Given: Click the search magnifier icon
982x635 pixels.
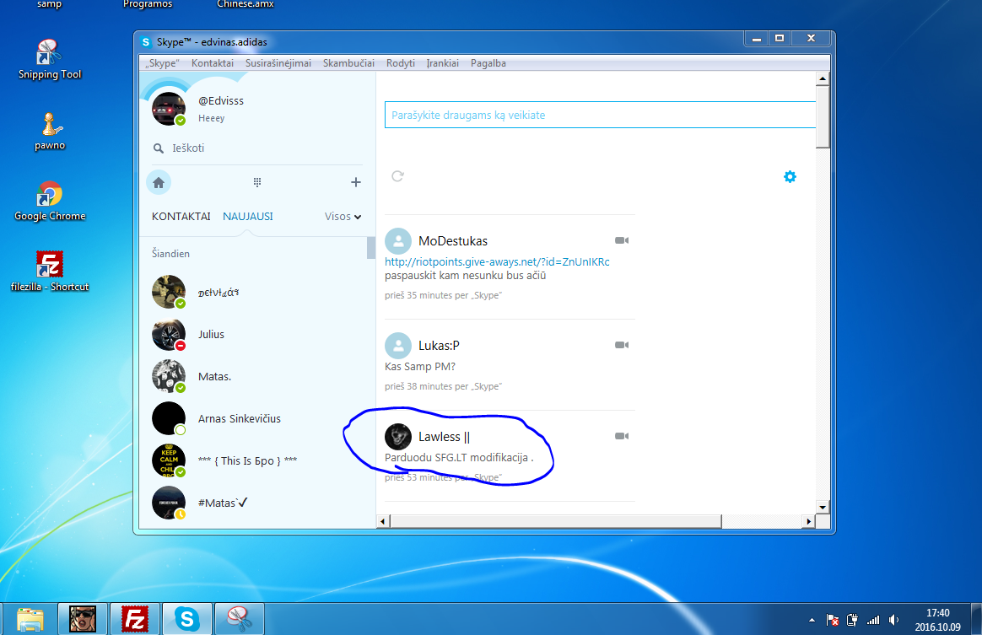Looking at the screenshot, I should pos(159,148).
